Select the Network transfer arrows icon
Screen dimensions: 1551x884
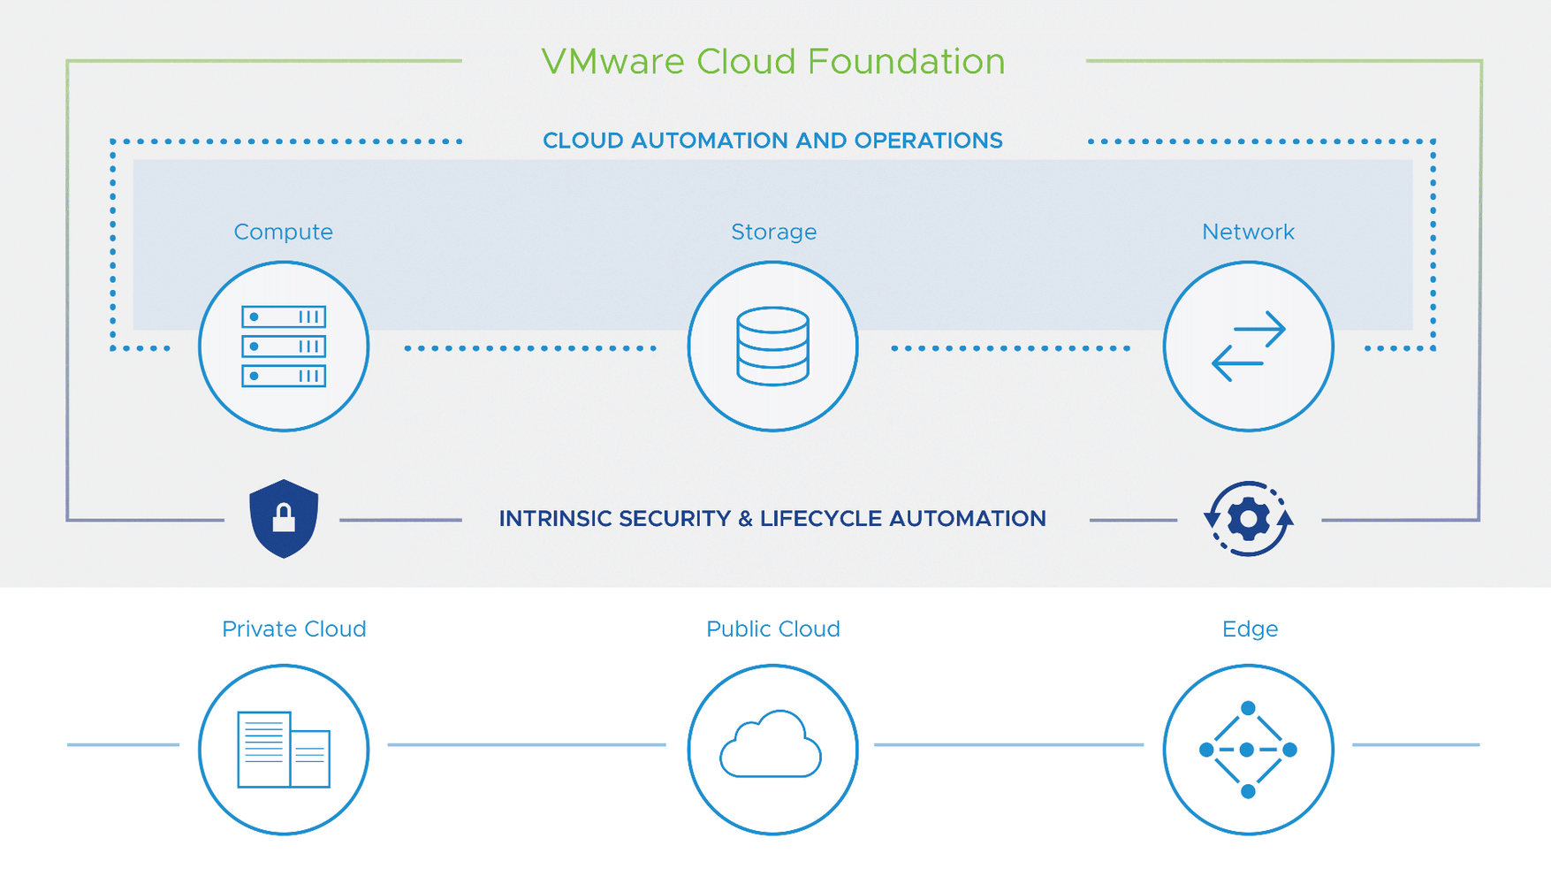click(1249, 347)
